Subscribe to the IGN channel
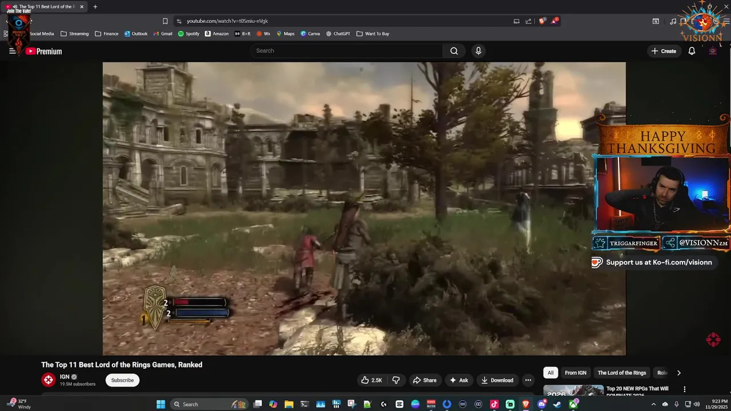This screenshot has height=411, width=731. pyautogui.click(x=122, y=380)
